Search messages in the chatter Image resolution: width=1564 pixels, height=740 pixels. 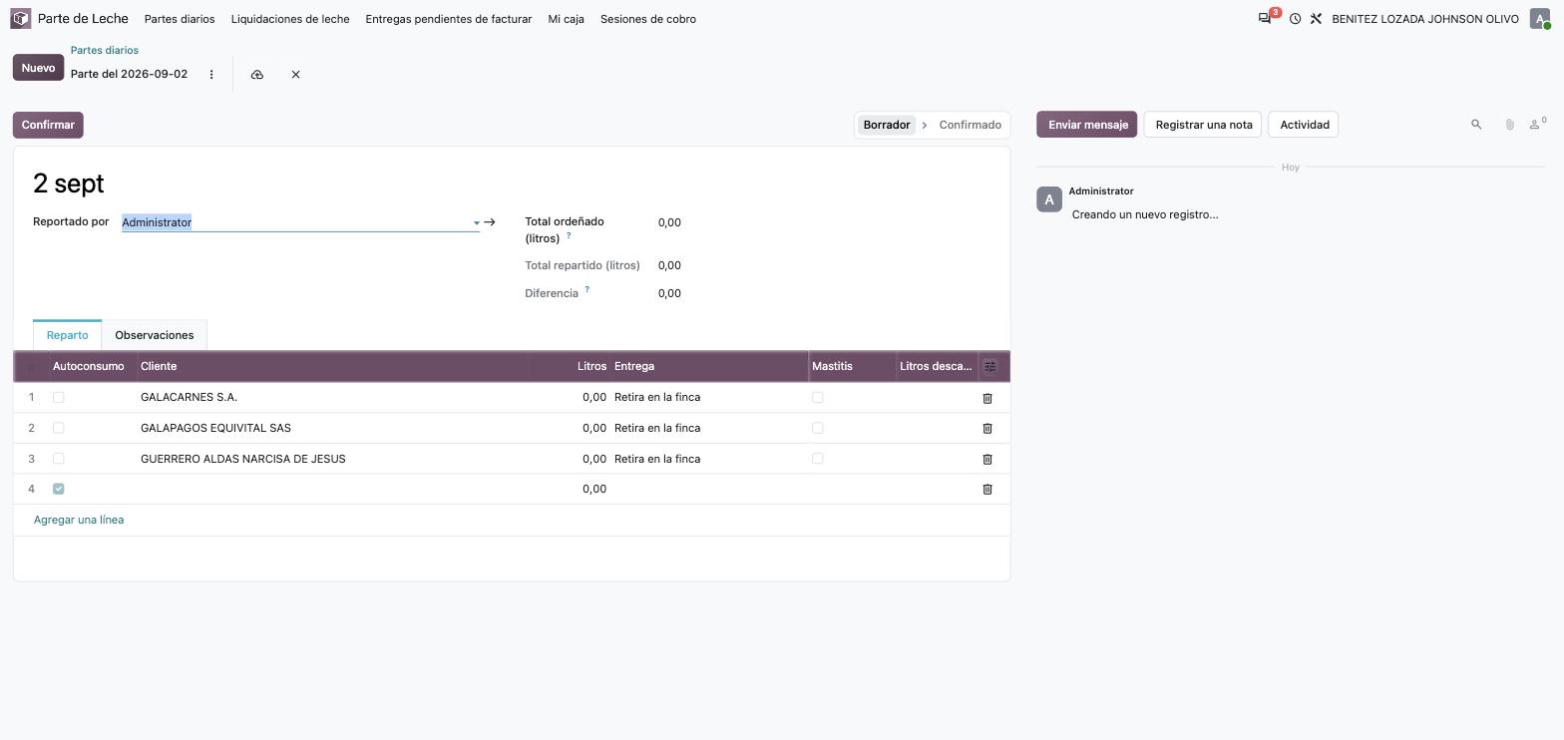tap(1476, 125)
